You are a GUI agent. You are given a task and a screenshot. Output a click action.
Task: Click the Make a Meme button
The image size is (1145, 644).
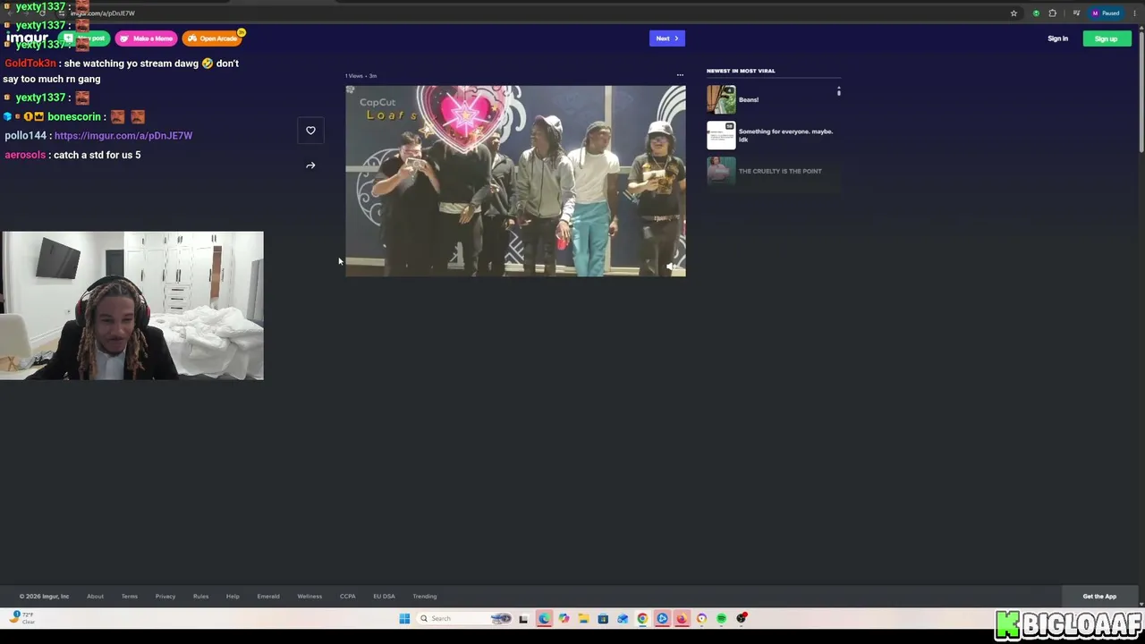point(146,38)
